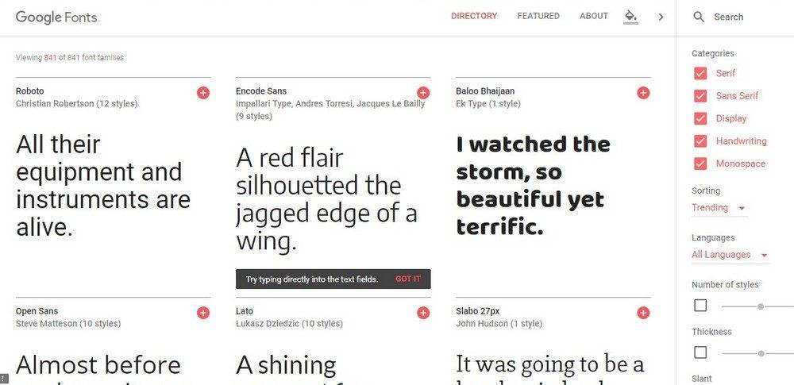Open the Lato font name link
794x385 pixels.
(245, 311)
